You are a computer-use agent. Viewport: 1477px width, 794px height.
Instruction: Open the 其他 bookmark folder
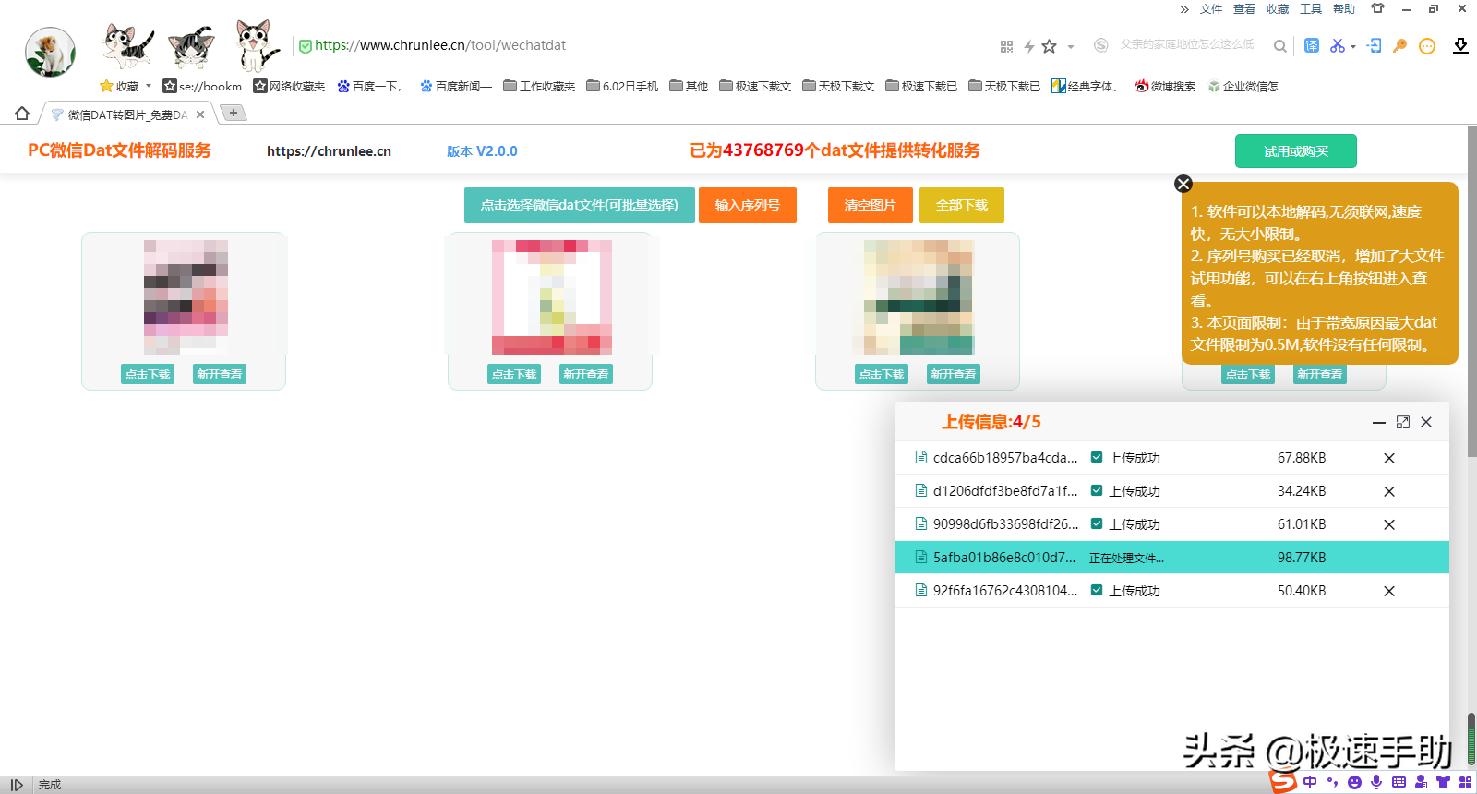click(x=689, y=86)
